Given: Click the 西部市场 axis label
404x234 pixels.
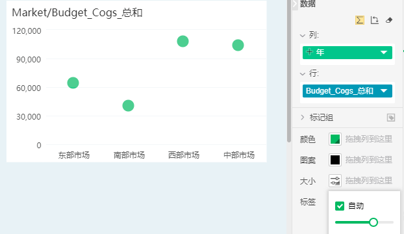Looking at the screenshot, I should pyautogui.click(x=184, y=155).
